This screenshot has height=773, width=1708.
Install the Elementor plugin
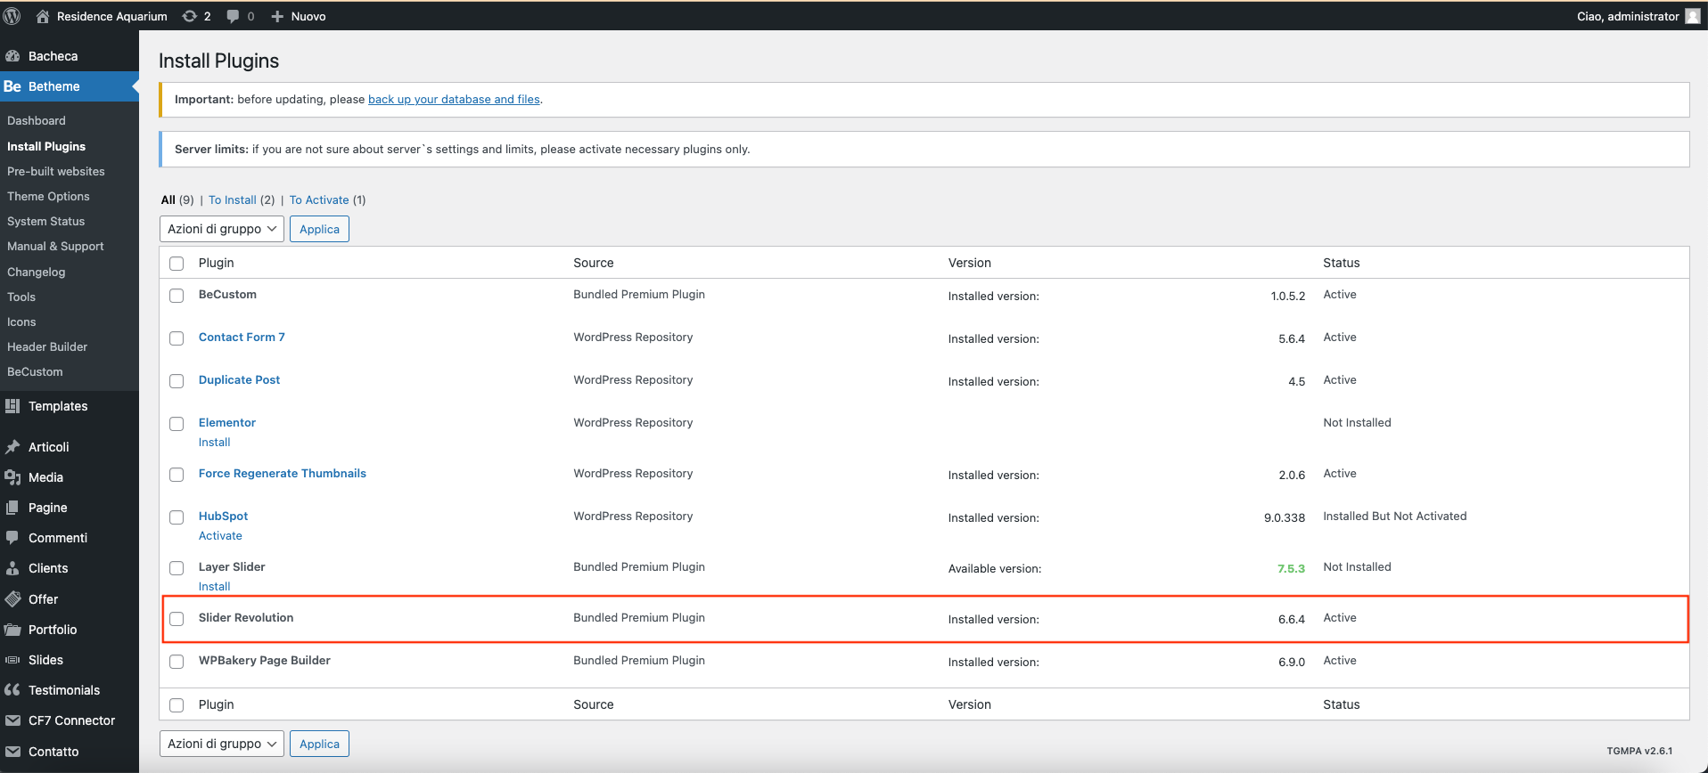click(x=214, y=442)
